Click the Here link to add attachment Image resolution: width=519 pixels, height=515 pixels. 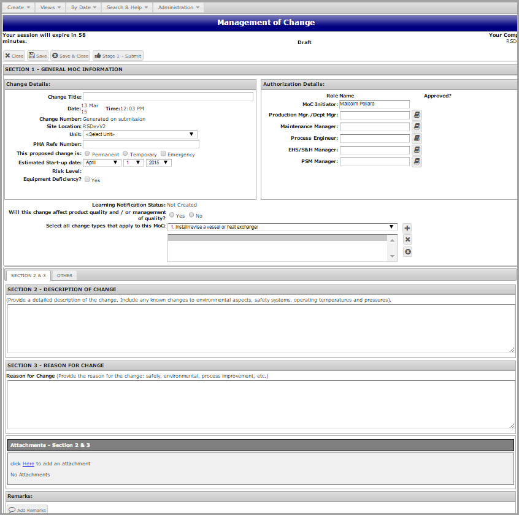(28, 464)
